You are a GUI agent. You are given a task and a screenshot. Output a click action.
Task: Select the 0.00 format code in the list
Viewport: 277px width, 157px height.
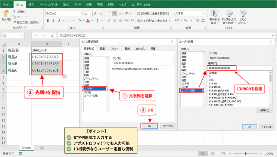tap(211, 80)
